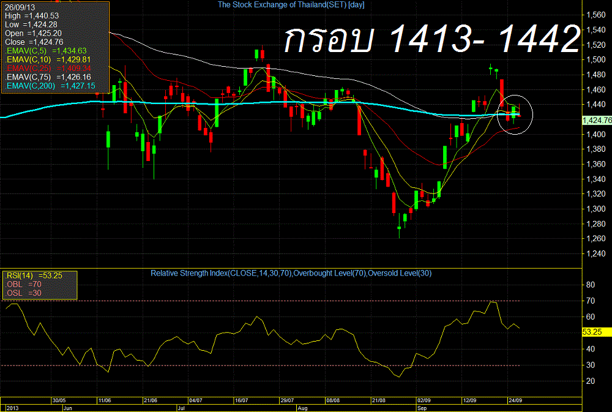
Task: Click the 21/08 date marker on the time axis
Action: point(378,401)
